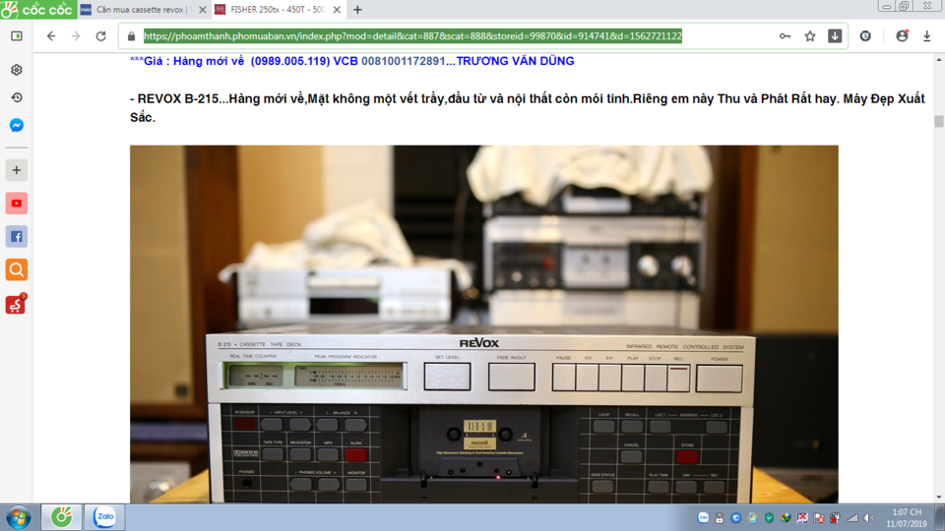945x531 pixels.
Task: Click the address bar URL field
Action: 412,36
